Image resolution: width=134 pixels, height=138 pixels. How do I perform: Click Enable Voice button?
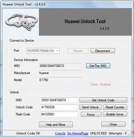(x=115, y=114)
